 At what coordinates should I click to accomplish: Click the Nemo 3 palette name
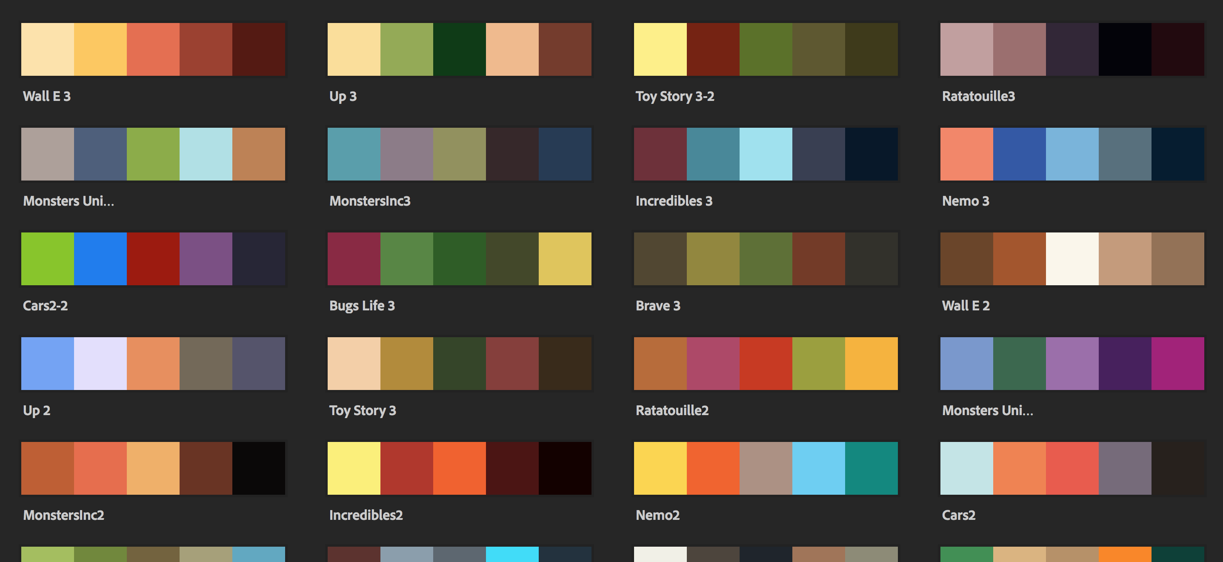click(x=965, y=201)
